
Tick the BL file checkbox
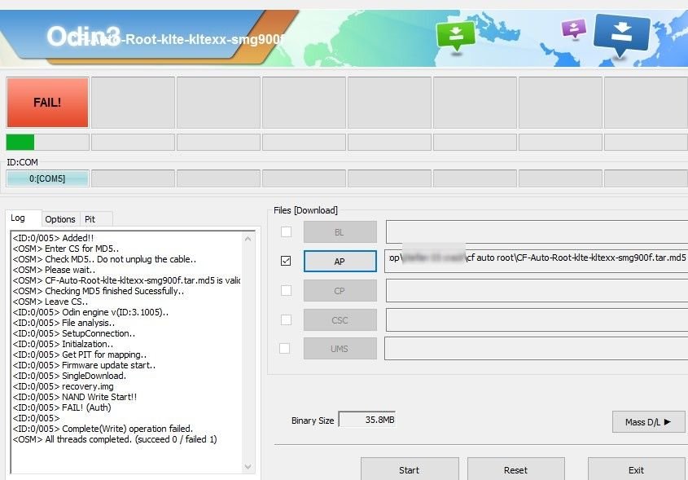pos(286,231)
